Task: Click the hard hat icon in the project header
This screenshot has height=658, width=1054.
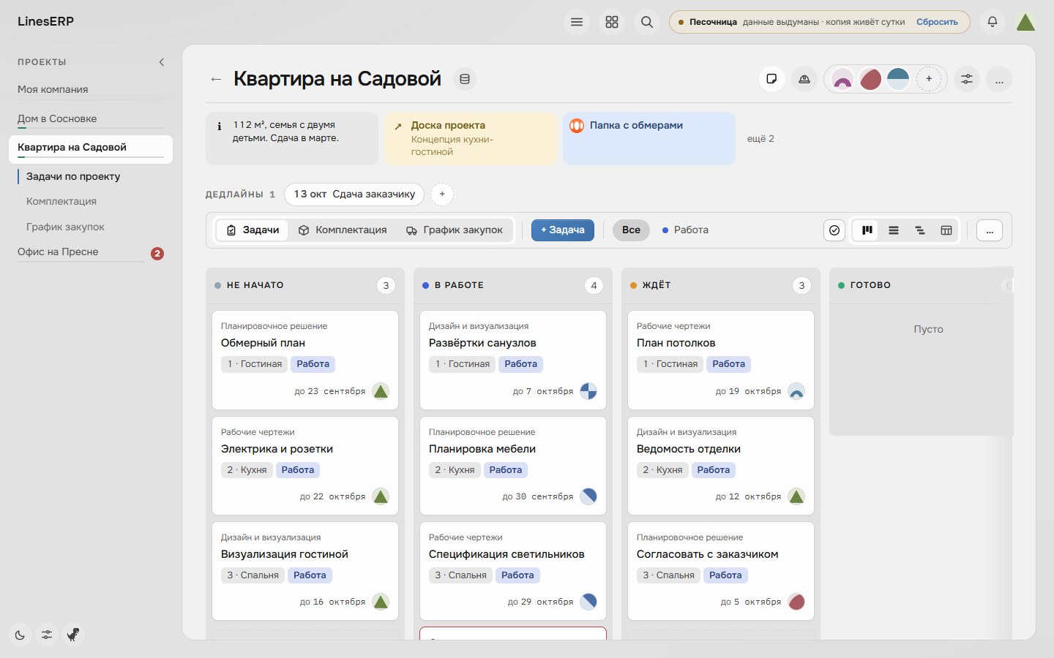Action: tap(804, 79)
